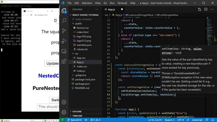Click the Open Changes compare icon
This screenshot has width=217, height=122.
coord(199,9)
